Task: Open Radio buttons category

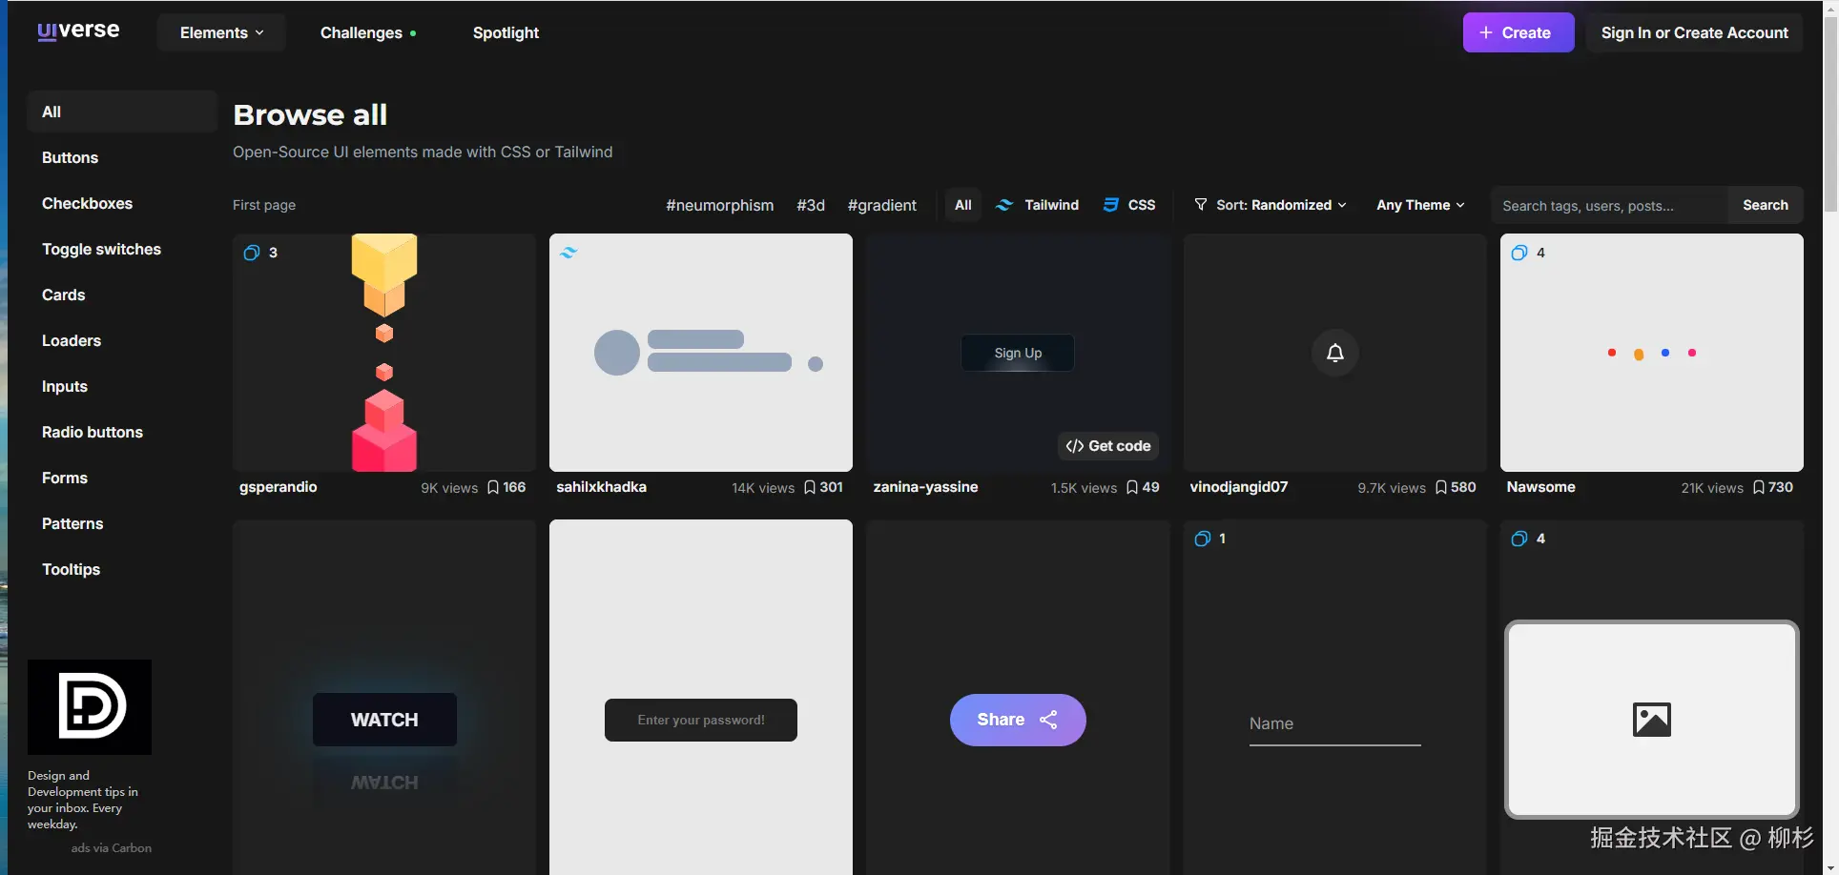Action: 122,432
